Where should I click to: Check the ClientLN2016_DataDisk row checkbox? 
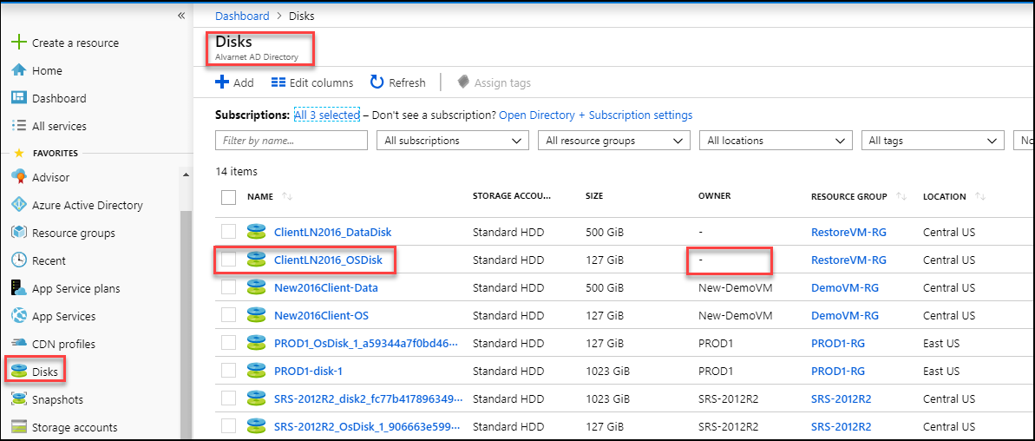[228, 232]
